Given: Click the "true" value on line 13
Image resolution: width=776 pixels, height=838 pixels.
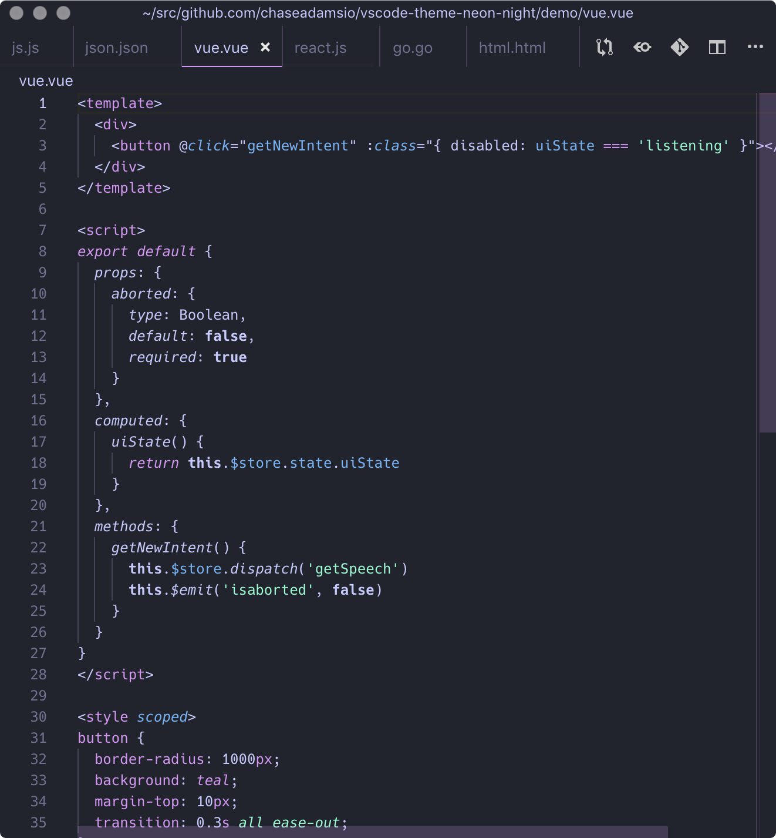Looking at the screenshot, I should 230,357.
